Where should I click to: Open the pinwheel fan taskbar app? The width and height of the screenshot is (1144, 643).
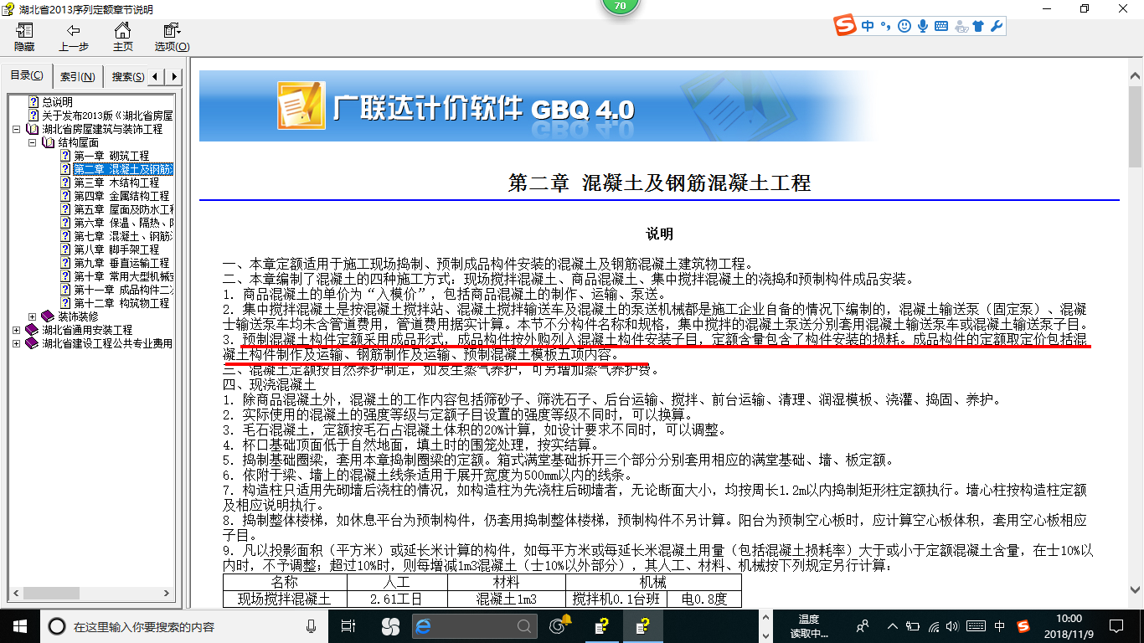[x=389, y=626]
